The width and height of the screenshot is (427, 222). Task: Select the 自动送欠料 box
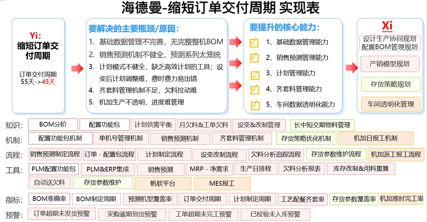50,182
